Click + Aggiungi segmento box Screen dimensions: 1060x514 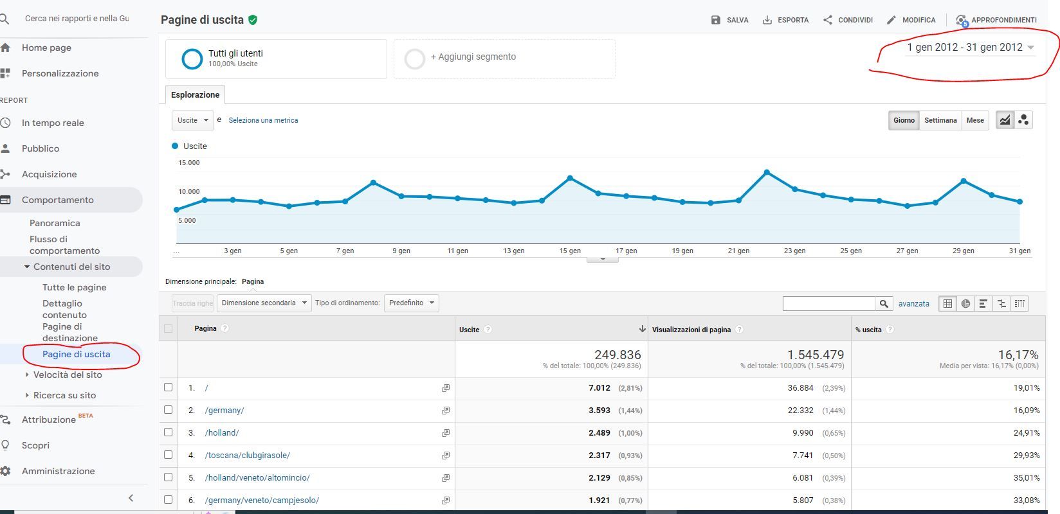pyautogui.click(x=504, y=59)
